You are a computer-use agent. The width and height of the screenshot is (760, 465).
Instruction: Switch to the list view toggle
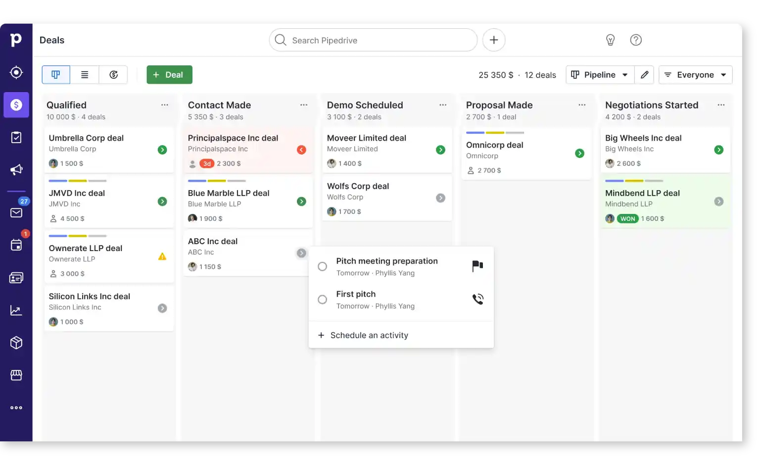tap(85, 74)
